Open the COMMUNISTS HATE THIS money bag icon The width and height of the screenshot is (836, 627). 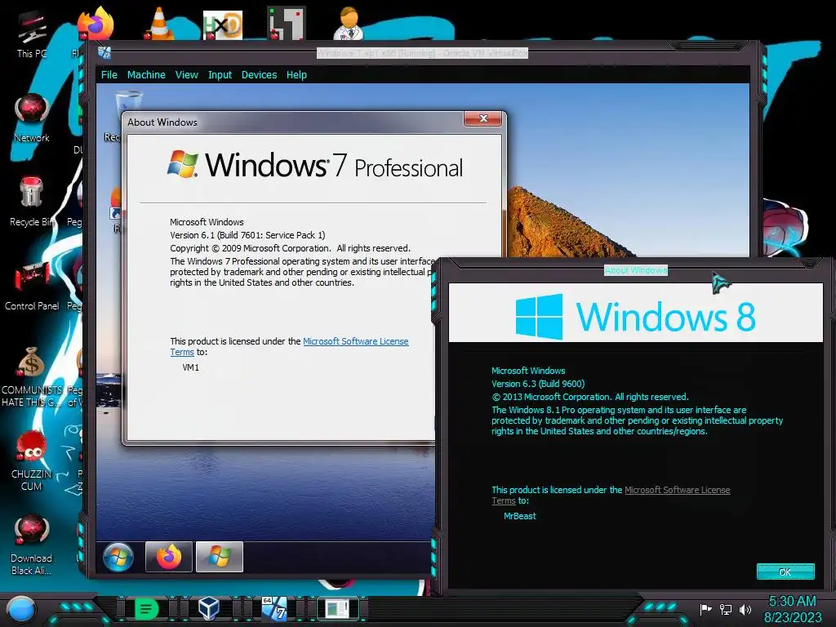click(x=32, y=376)
